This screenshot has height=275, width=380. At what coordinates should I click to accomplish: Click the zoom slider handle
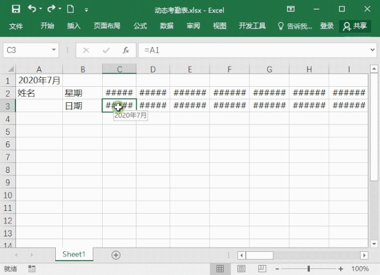pos(309,268)
